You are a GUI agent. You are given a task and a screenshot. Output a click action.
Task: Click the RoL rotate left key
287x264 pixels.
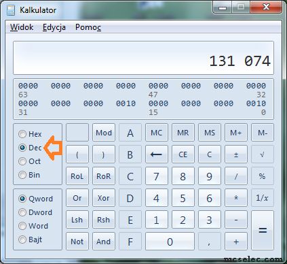pyautogui.click(x=77, y=176)
